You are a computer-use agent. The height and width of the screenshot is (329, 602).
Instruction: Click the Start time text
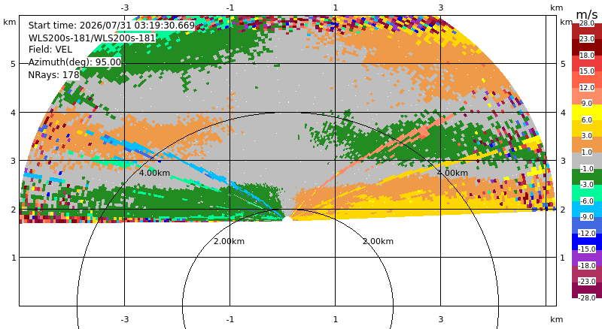pyautogui.click(x=111, y=26)
